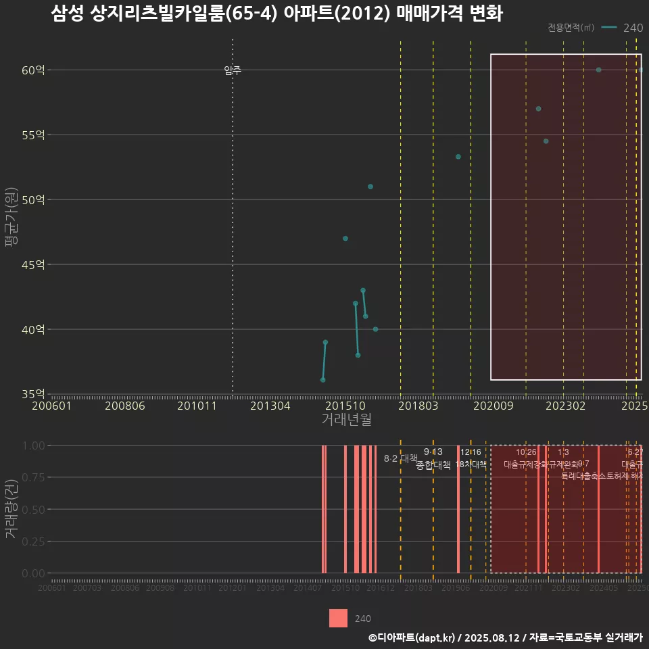Select the data point near 53억
Screen dimensions: 649x649
coord(458,157)
